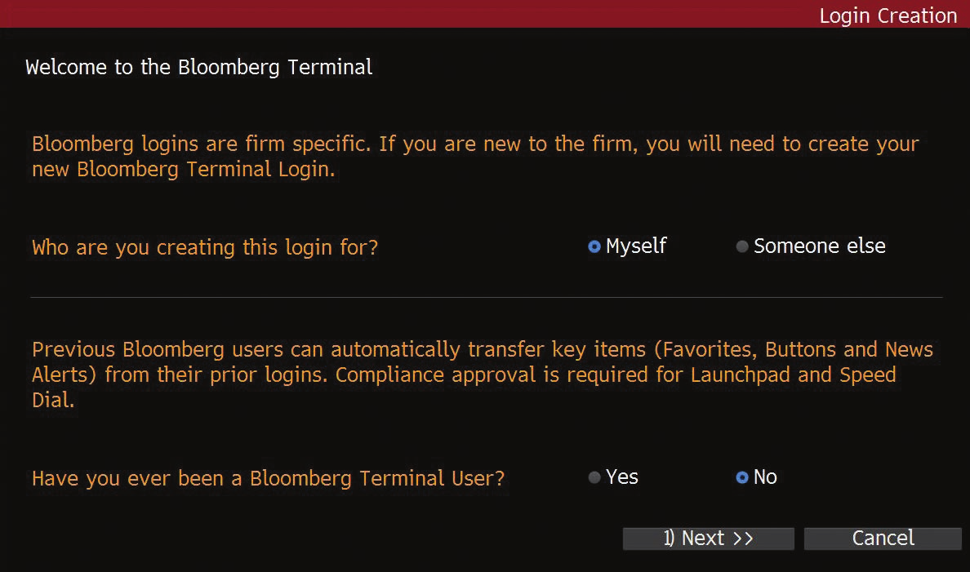Click the "Previous Bloomberg users" transfer paragraph

point(482,375)
